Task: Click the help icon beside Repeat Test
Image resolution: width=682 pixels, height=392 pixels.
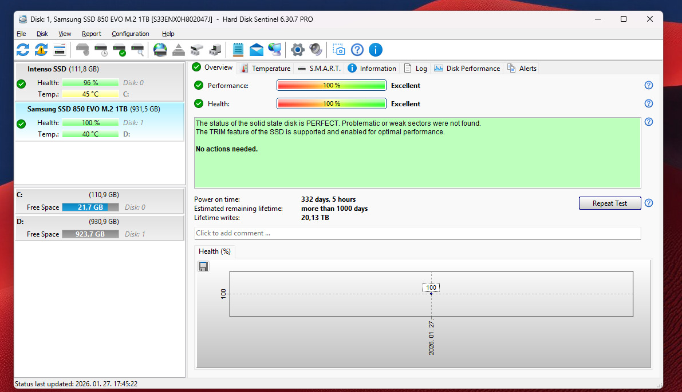Action: [x=649, y=203]
